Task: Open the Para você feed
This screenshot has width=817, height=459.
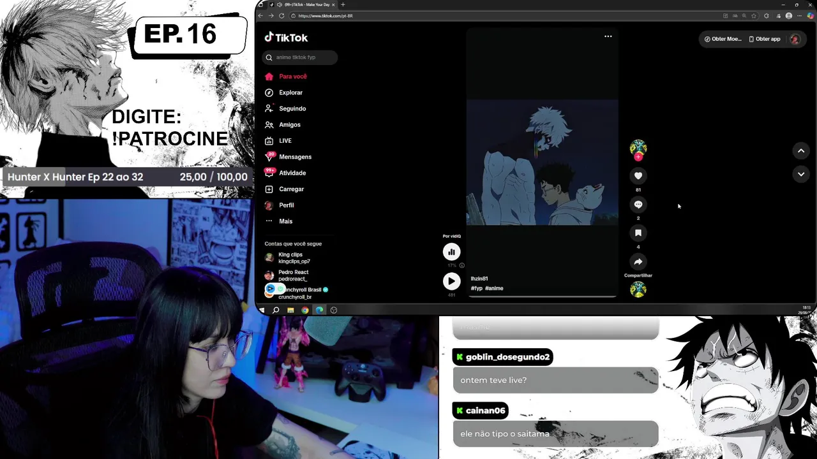Action: click(286, 76)
